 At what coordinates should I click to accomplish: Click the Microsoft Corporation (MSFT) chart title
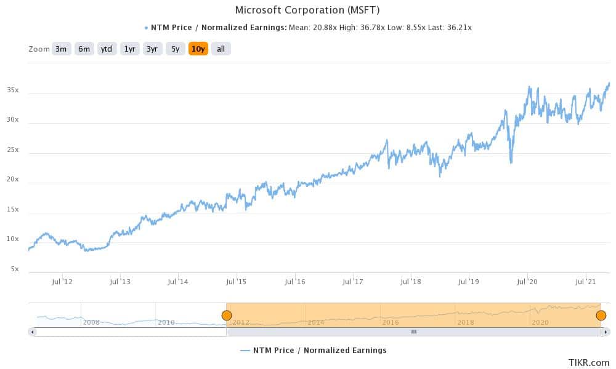(307, 10)
